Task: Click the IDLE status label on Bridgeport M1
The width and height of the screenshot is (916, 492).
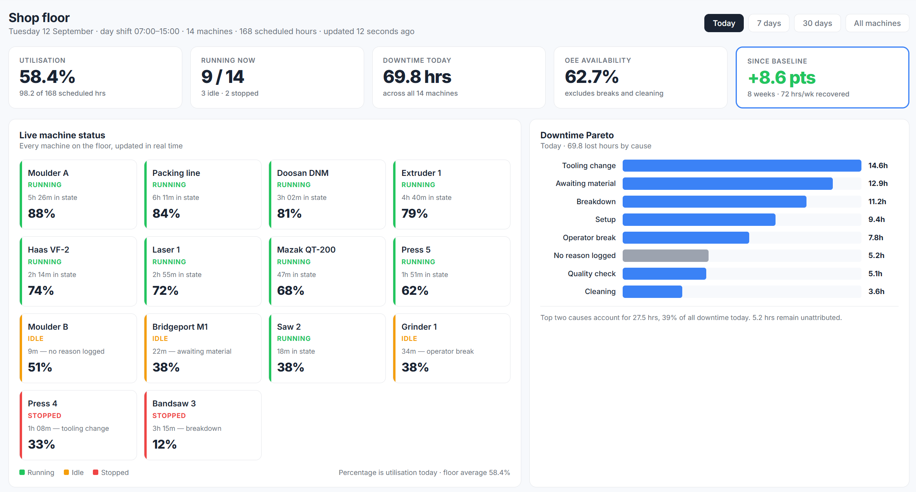Action: pyautogui.click(x=160, y=339)
